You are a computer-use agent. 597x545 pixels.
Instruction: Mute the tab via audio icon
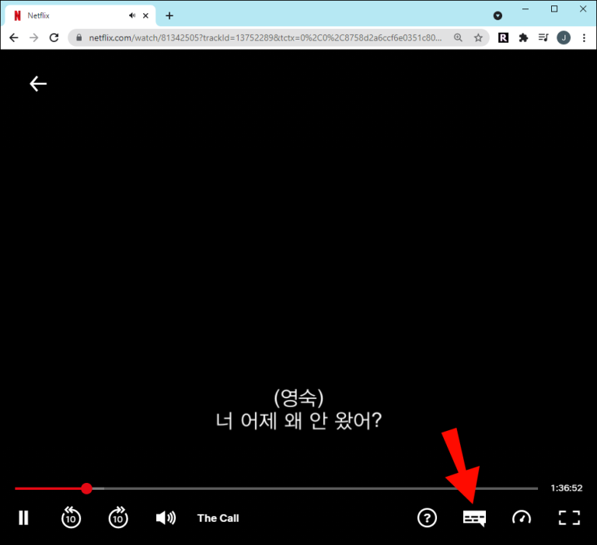click(x=132, y=16)
